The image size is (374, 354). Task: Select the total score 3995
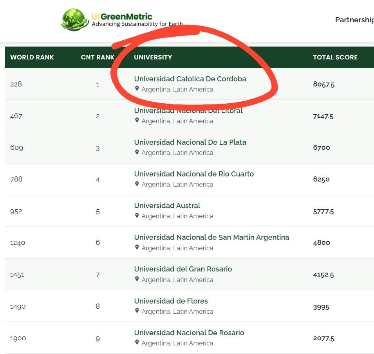[321, 307]
